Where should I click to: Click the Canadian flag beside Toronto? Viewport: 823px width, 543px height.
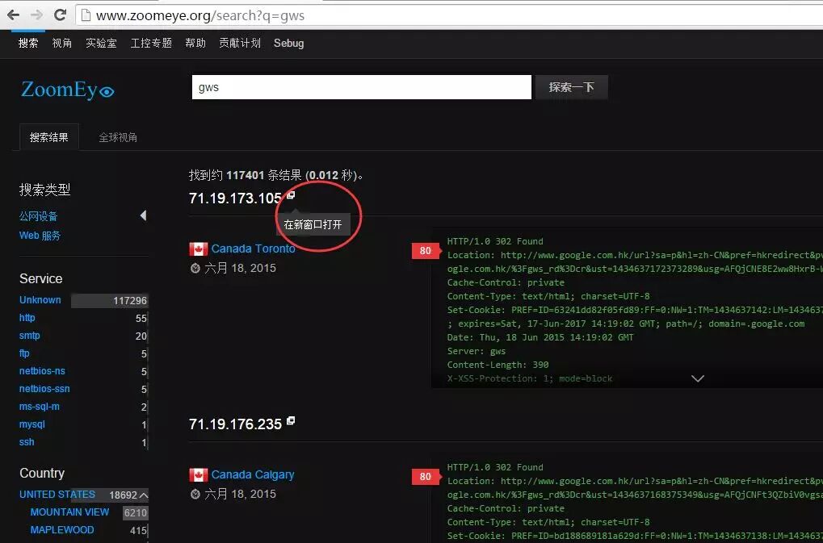(x=199, y=249)
